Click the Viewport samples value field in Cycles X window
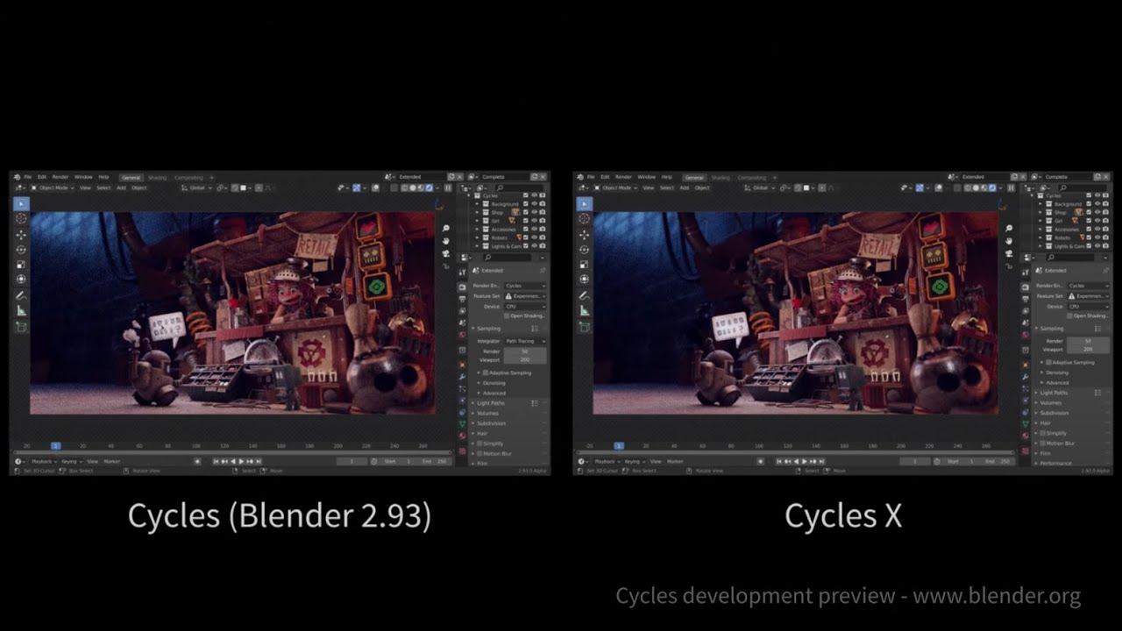The height and width of the screenshot is (631, 1122). (x=1088, y=350)
